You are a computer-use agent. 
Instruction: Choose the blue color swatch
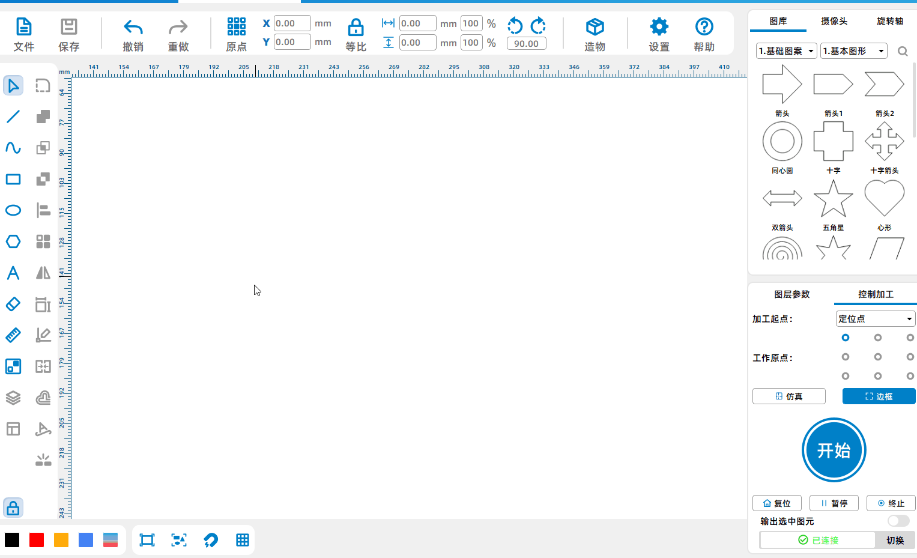click(86, 540)
